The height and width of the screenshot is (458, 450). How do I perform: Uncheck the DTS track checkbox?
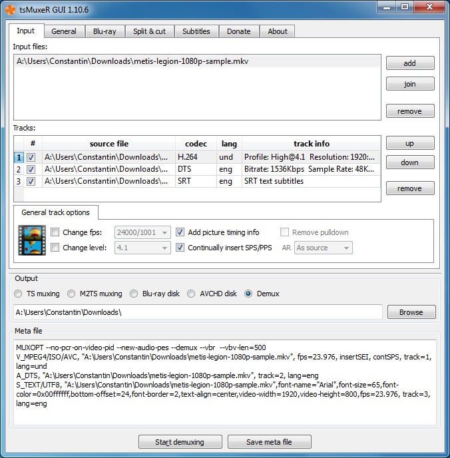tap(31, 169)
